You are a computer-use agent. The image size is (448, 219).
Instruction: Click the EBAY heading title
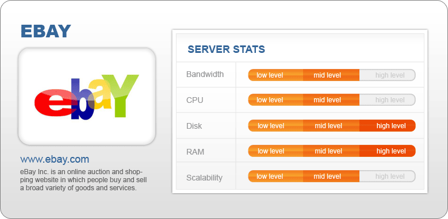(45, 31)
